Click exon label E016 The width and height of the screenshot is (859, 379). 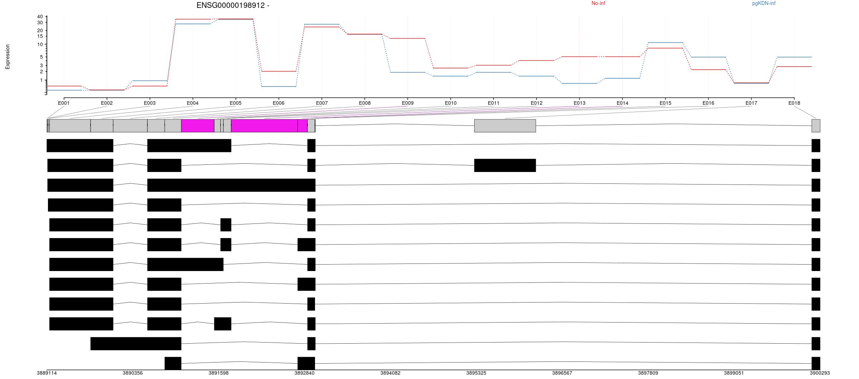(x=708, y=103)
